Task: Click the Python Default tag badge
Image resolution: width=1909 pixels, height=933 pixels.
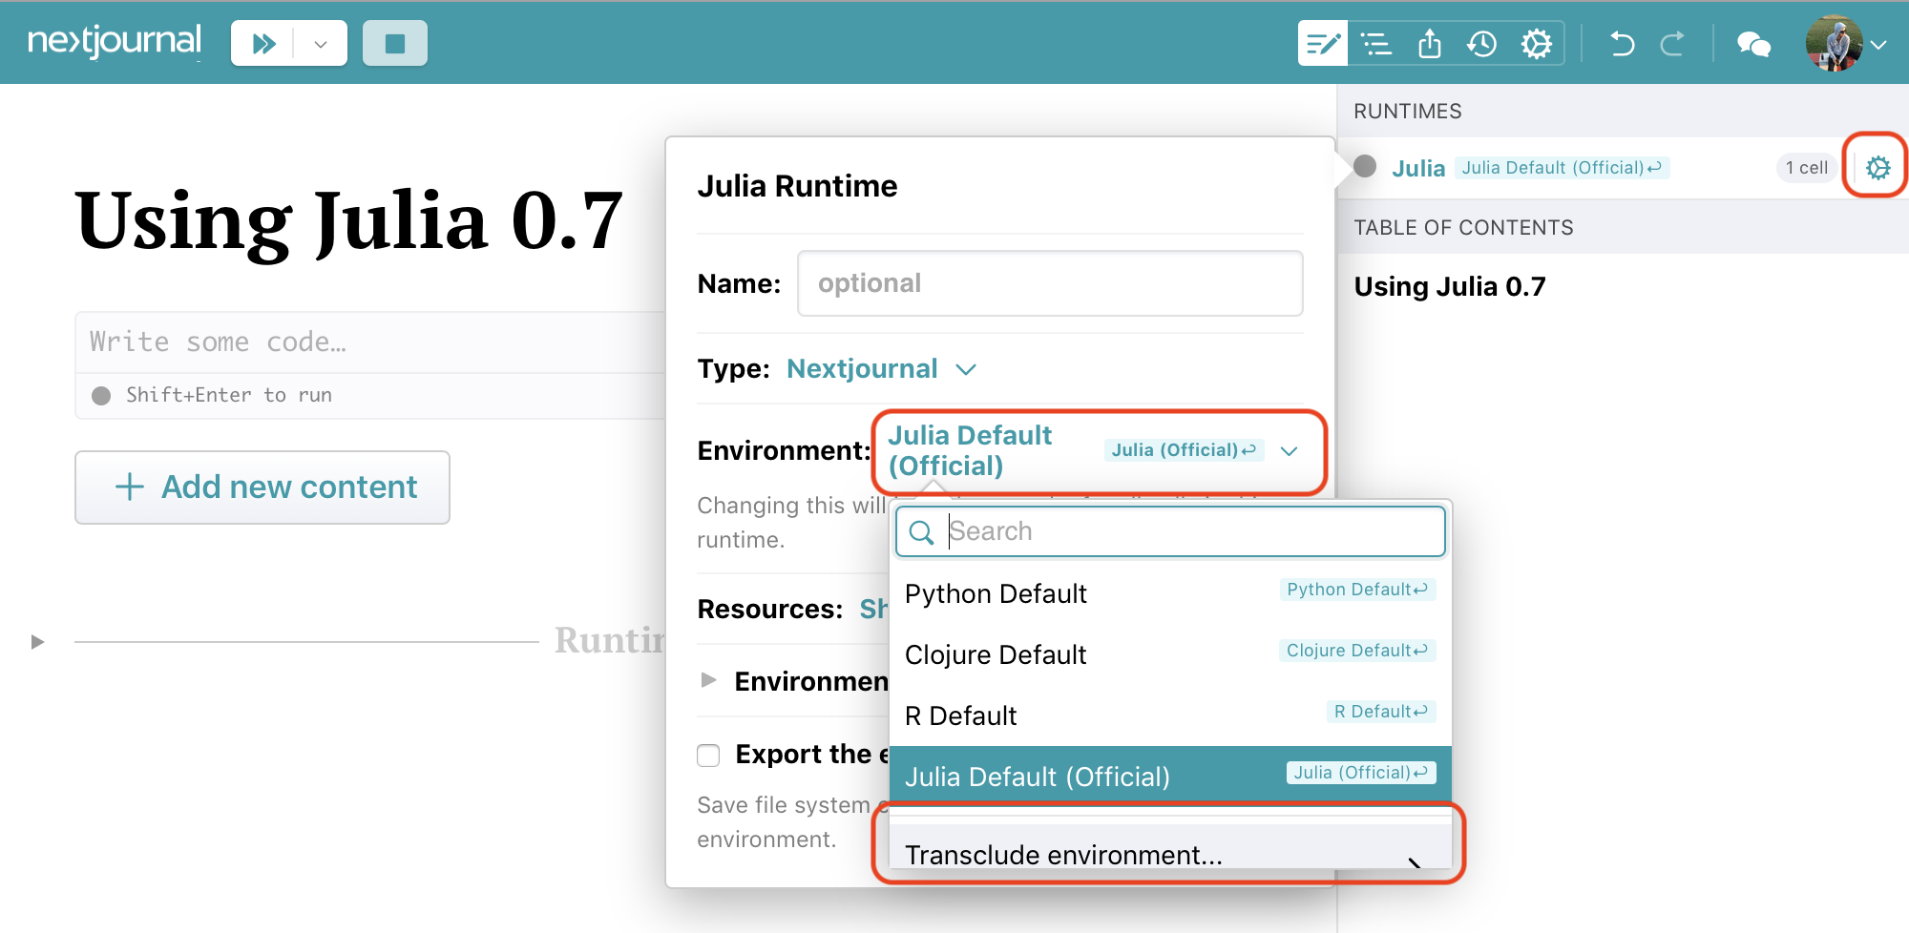Action: [1357, 590]
